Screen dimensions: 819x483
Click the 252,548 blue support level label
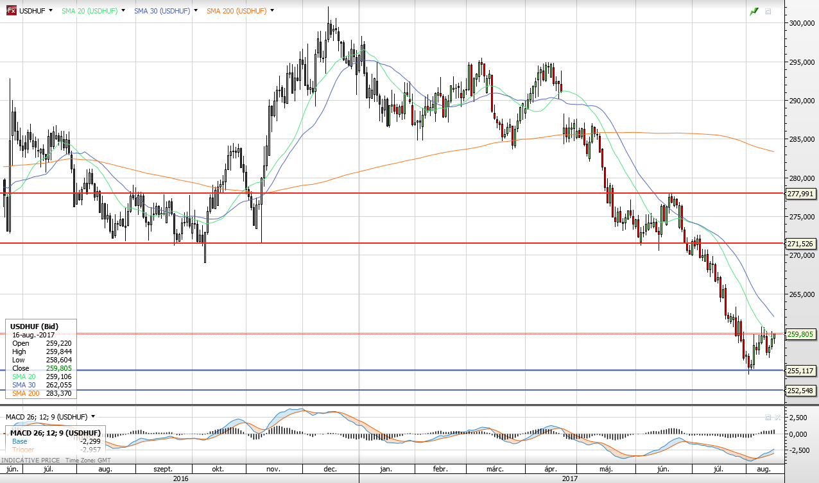click(x=801, y=391)
